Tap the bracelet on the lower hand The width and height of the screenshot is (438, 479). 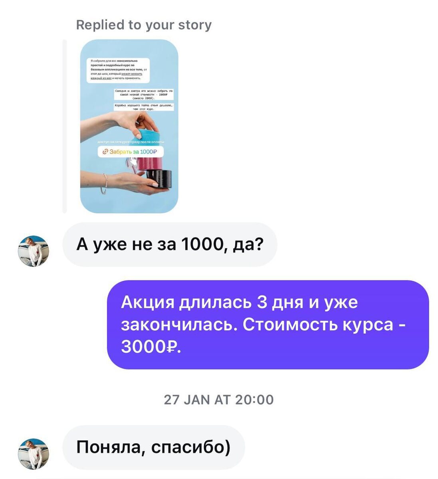(105, 183)
